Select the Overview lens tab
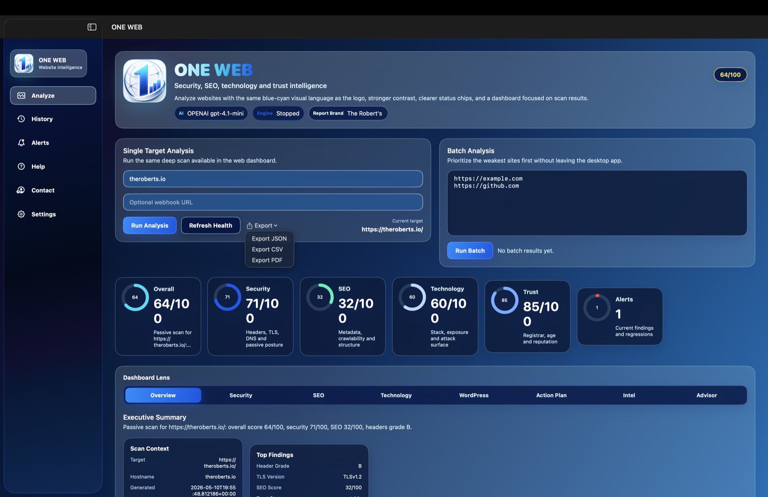This screenshot has width=768, height=497. click(x=163, y=395)
